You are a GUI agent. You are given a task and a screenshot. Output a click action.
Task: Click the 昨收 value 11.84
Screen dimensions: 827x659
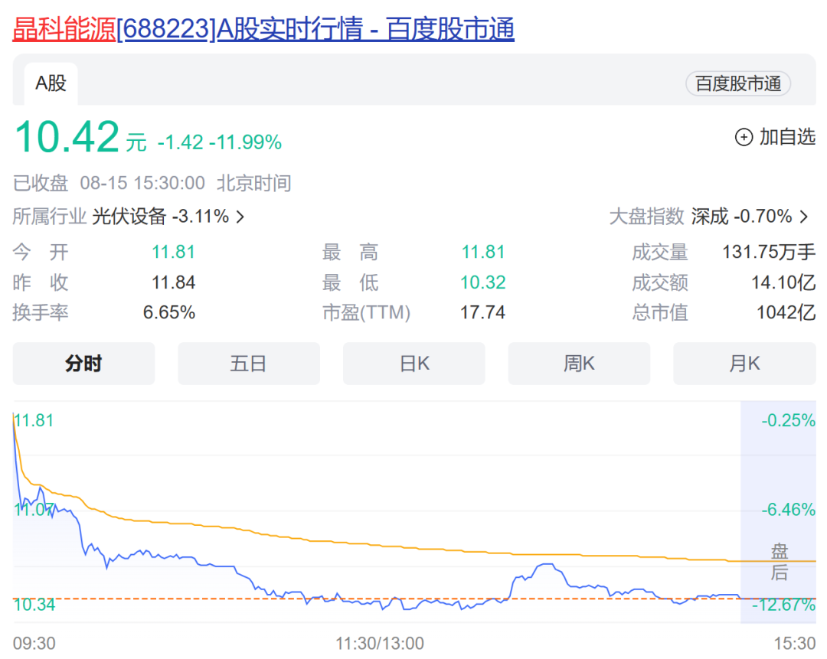[174, 282]
